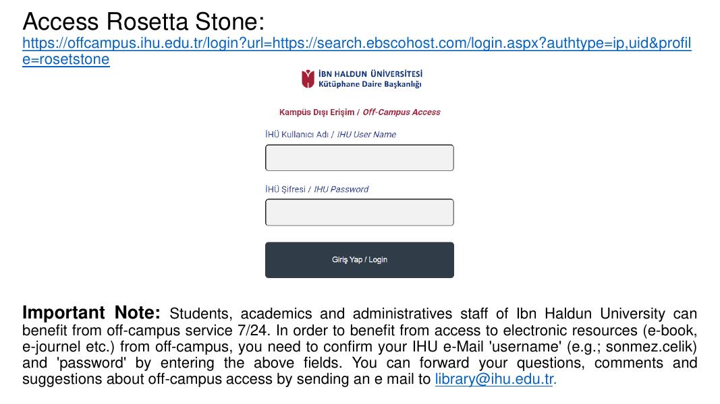Click the 'Kampüs Dışı Erişim' heading text

[x=316, y=112]
